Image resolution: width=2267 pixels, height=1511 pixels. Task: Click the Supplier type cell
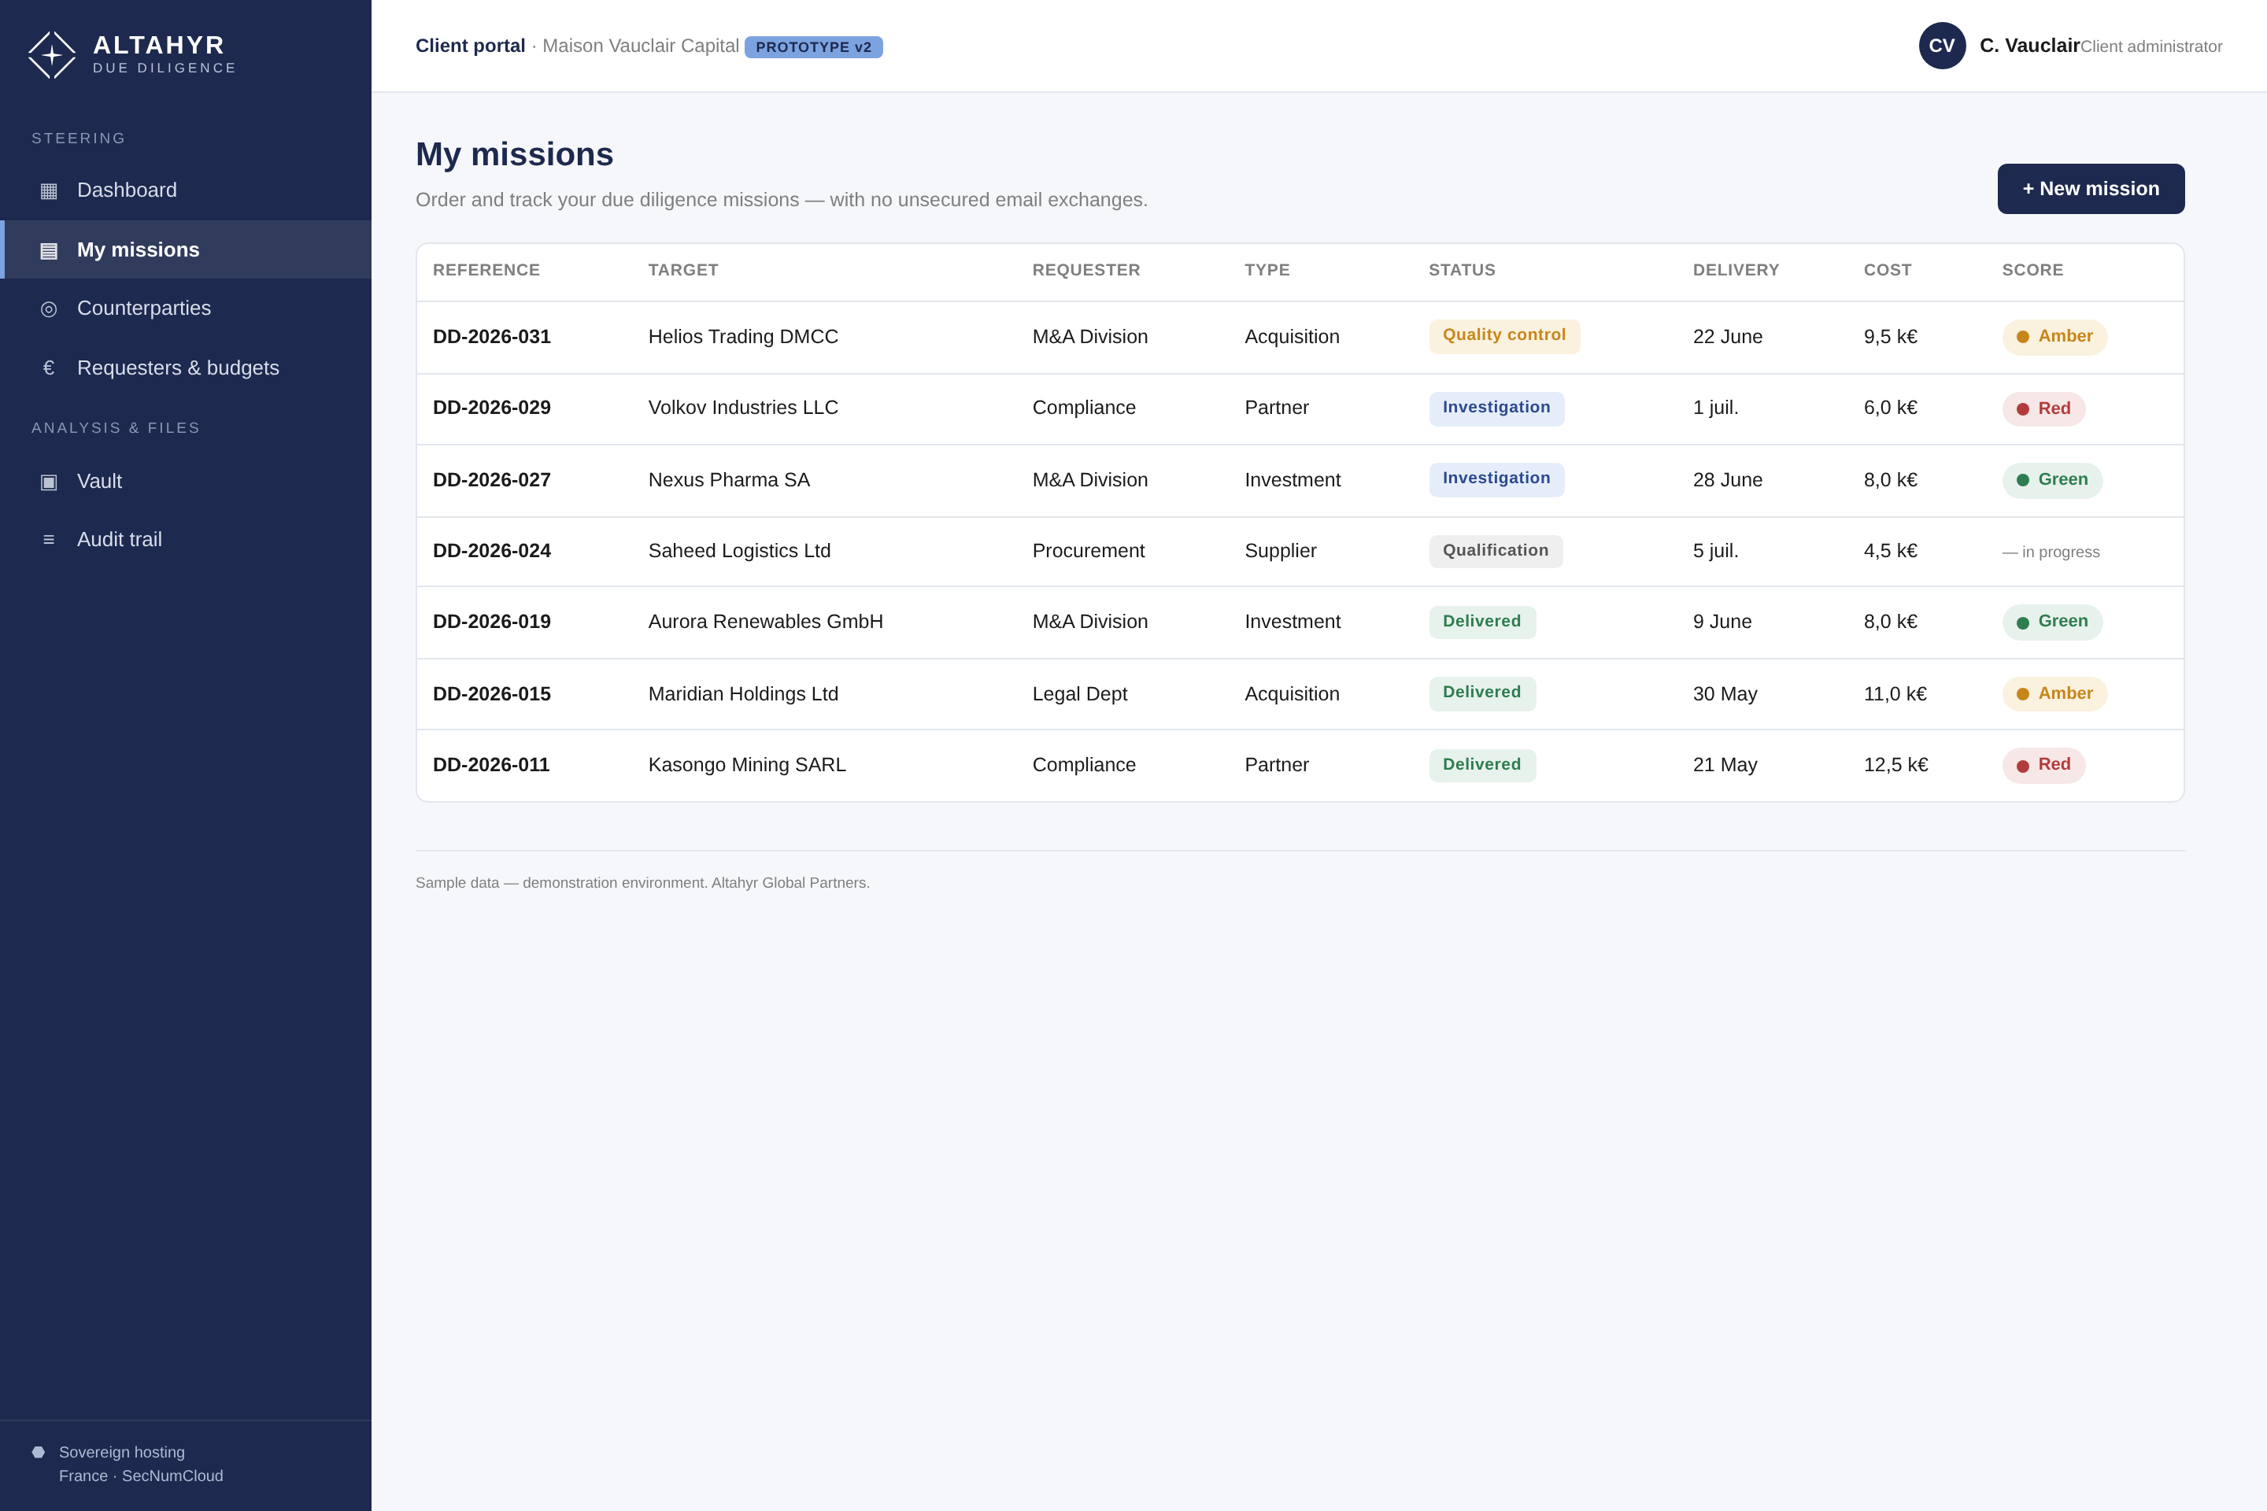(1280, 551)
